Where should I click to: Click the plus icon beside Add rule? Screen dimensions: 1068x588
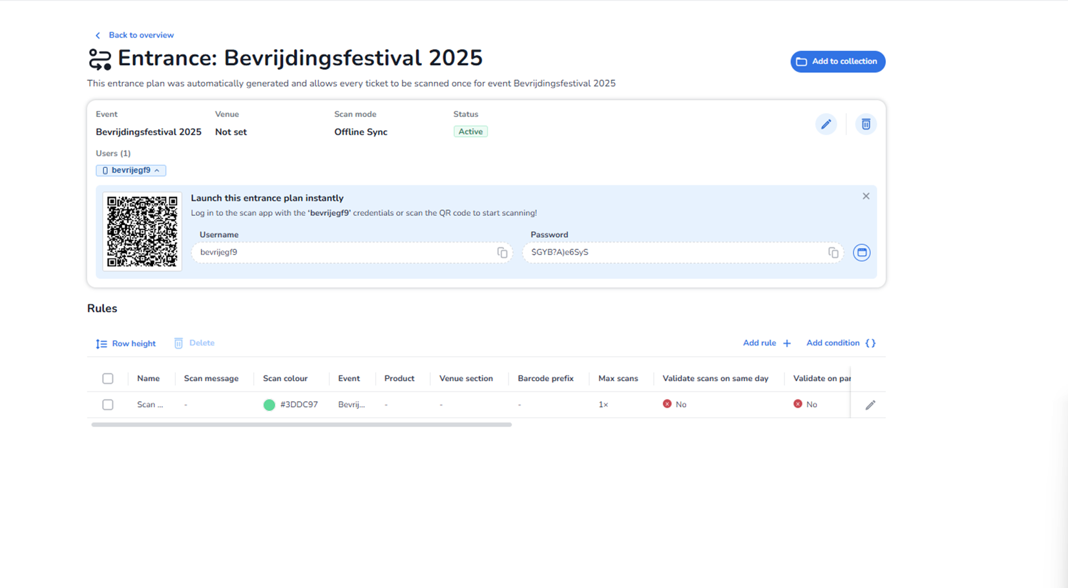[x=787, y=343]
